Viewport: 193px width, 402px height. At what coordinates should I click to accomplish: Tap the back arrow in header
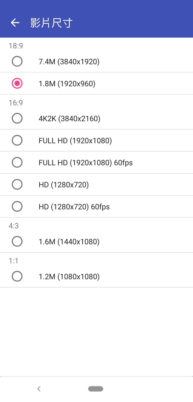[x=15, y=22]
